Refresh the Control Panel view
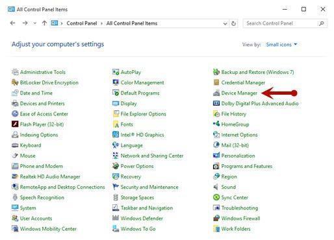334x240 pixels. (233, 23)
